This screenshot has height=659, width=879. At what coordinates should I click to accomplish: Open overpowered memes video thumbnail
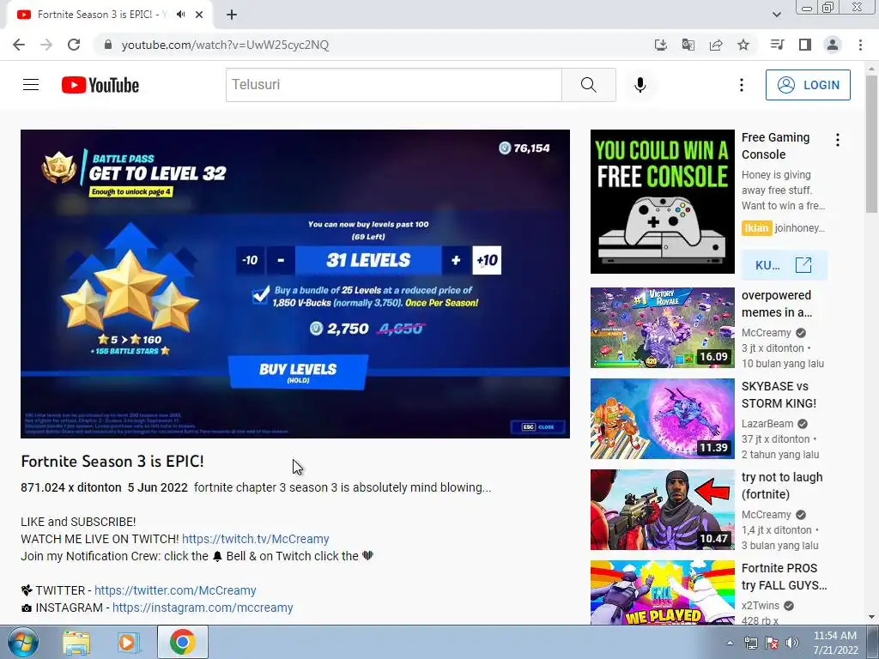click(x=662, y=328)
